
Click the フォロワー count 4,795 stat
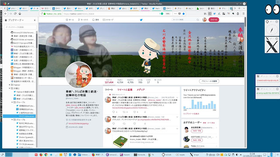[130, 82]
